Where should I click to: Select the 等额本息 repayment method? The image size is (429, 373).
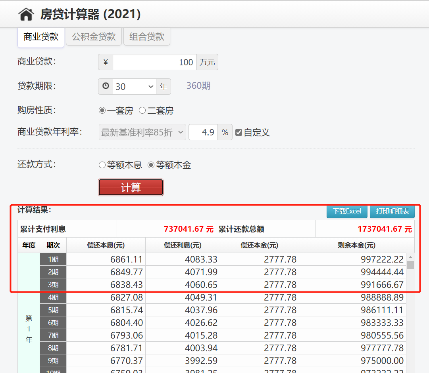coord(102,165)
